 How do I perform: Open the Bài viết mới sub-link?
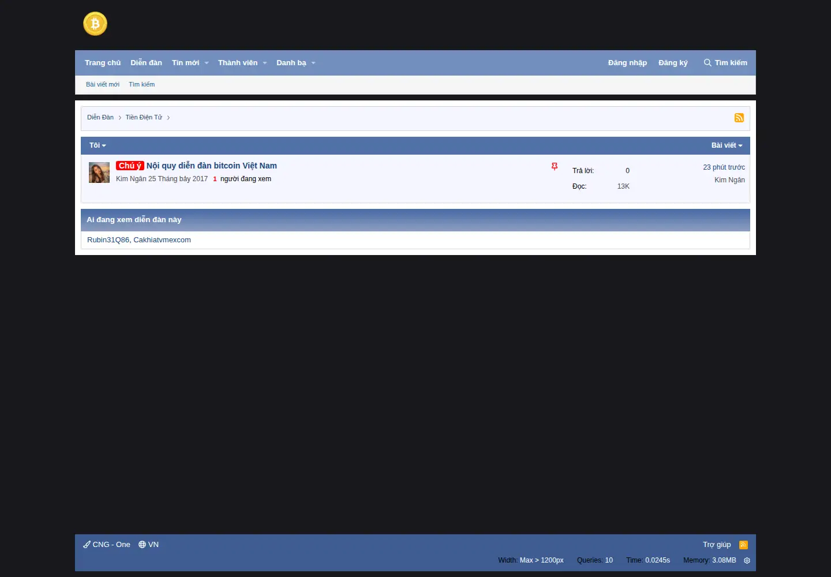coord(103,84)
